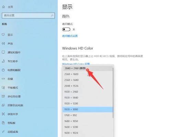Open Sound (声音) speaker icon
This screenshot has width=192, height=137.
coord(3,43)
